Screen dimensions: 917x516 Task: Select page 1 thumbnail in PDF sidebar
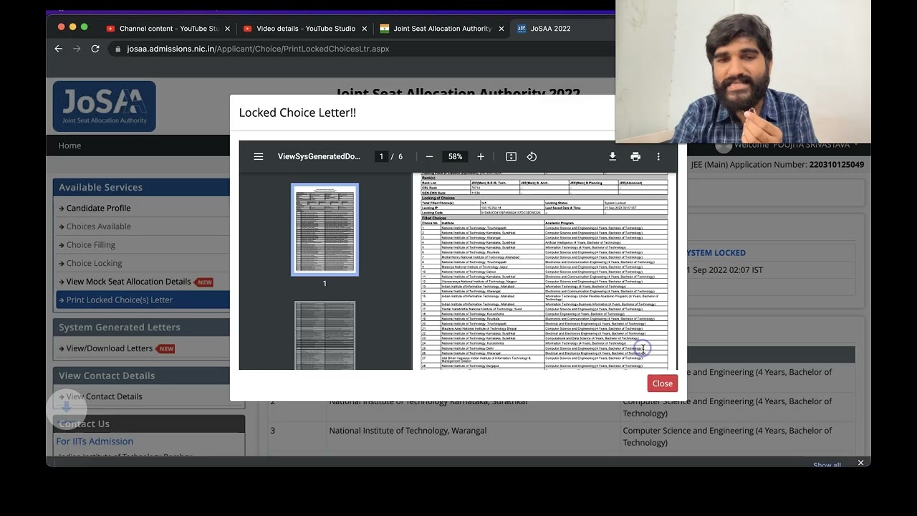(325, 229)
